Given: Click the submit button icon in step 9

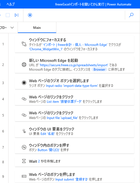Looking at the screenshot, I should click(24, 176).
